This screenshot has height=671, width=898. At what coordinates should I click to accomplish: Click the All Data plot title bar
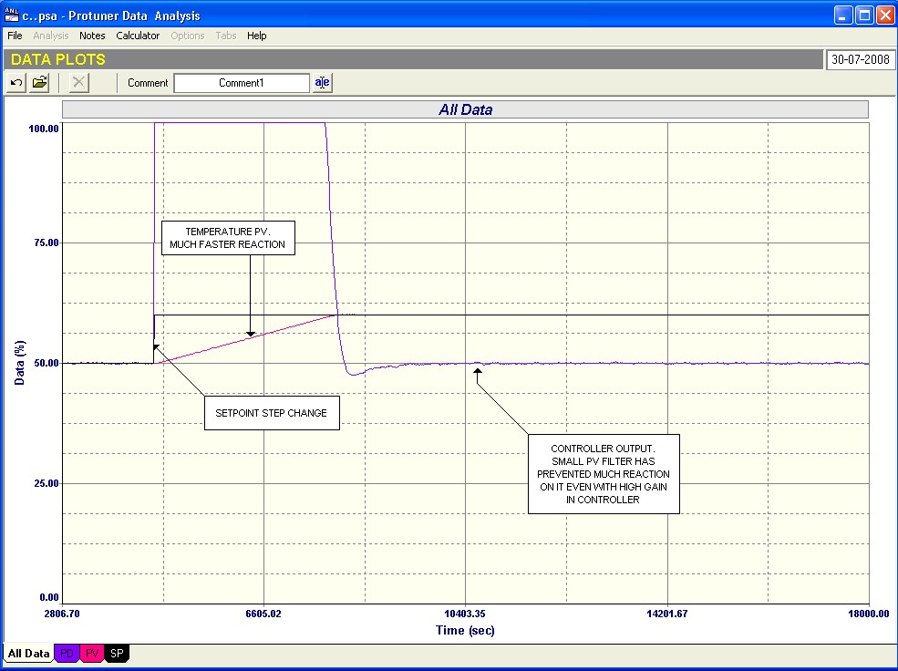point(465,109)
